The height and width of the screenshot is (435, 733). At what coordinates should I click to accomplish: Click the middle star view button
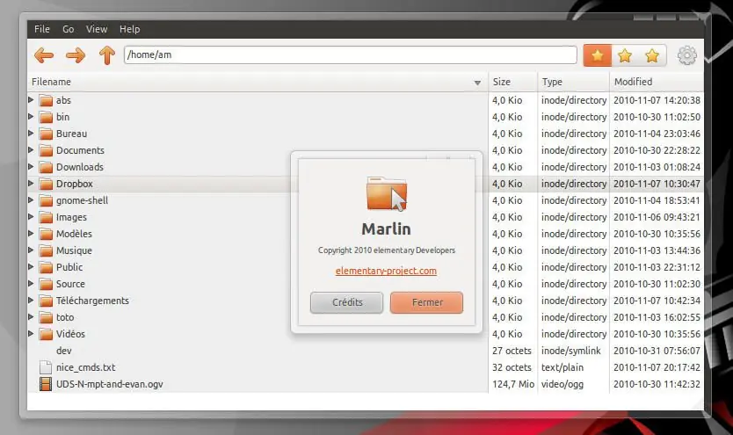point(625,56)
